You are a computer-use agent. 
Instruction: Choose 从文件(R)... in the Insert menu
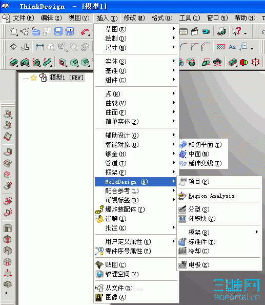coord(136,288)
